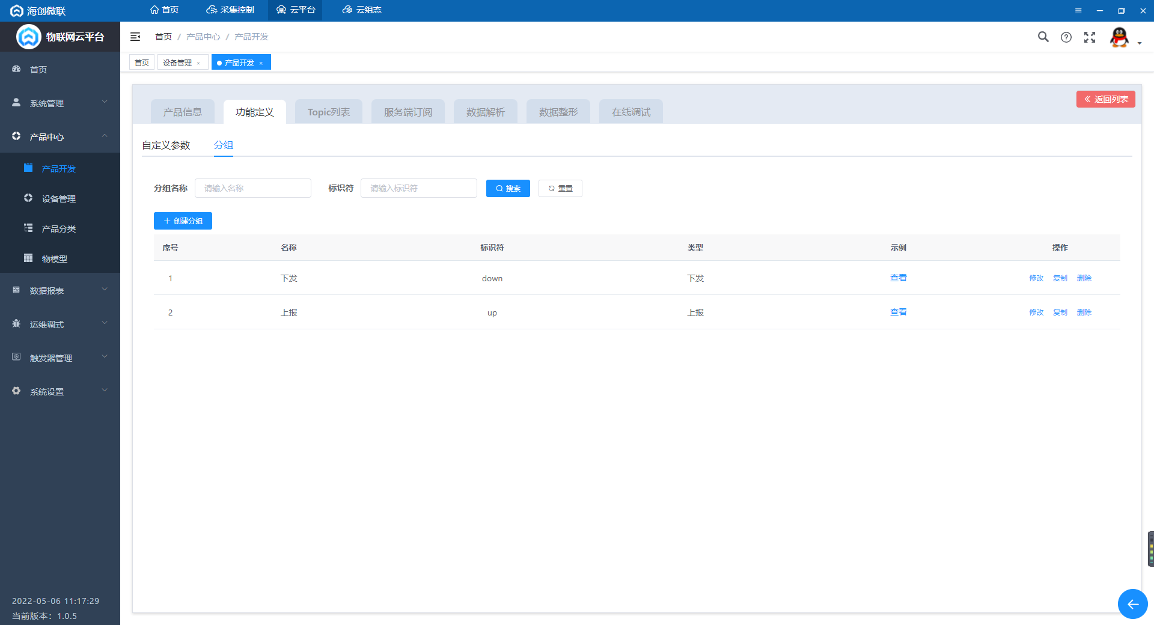The height and width of the screenshot is (625, 1154).
Task: Close the 设备管理 page tab
Action: pos(198,63)
